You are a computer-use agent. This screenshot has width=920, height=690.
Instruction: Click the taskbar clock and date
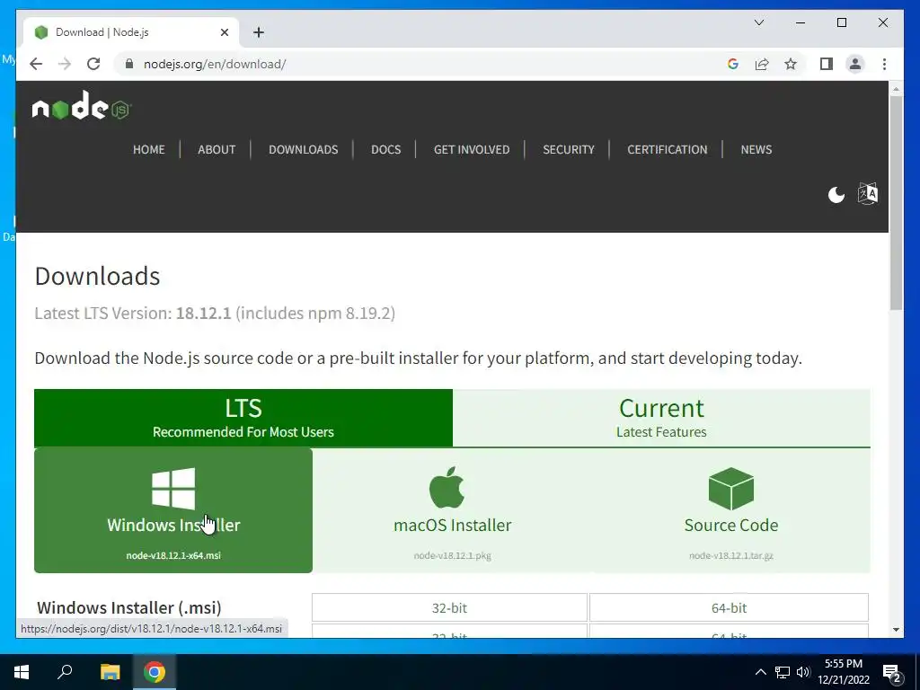point(843,672)
